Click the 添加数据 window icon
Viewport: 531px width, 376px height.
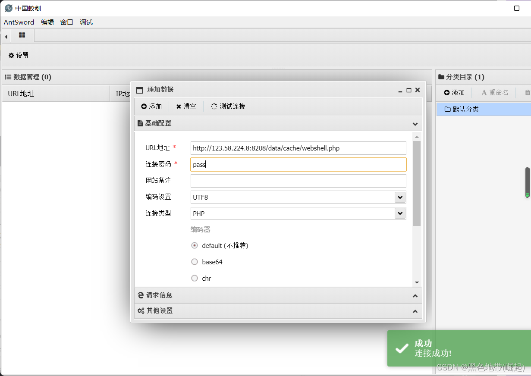tap(139, 90)
